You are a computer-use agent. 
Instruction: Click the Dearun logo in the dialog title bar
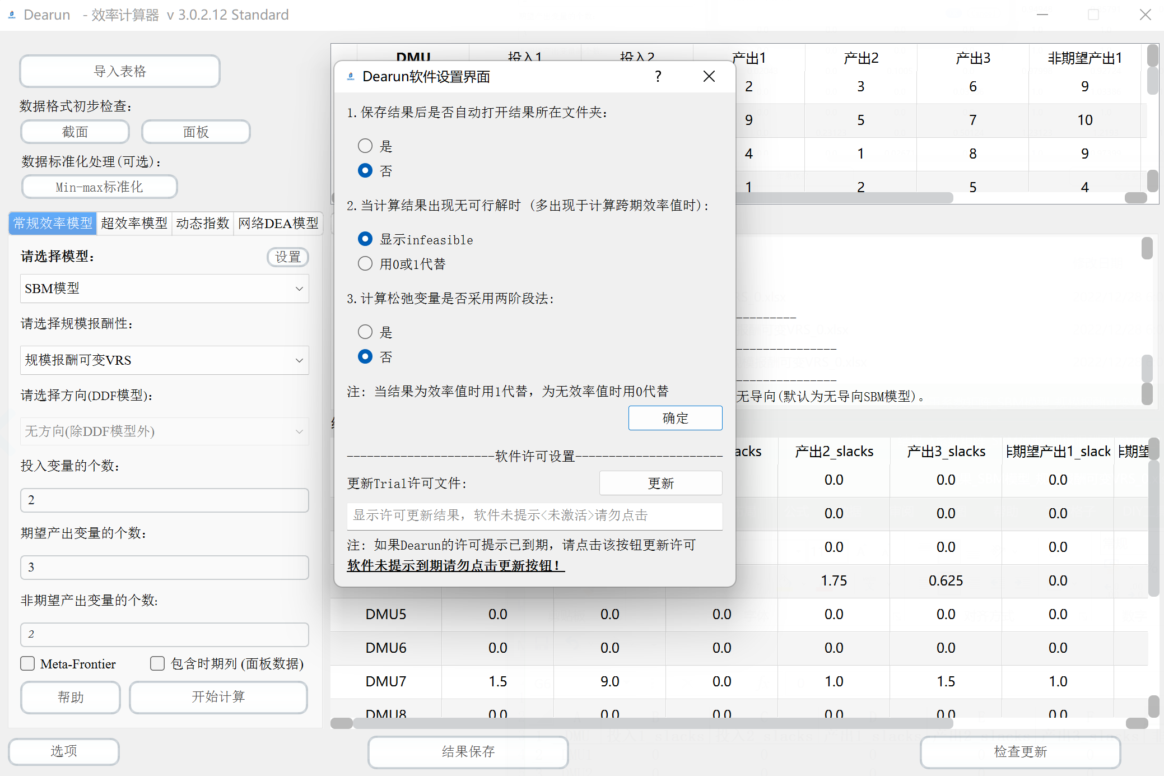(350, 76)
